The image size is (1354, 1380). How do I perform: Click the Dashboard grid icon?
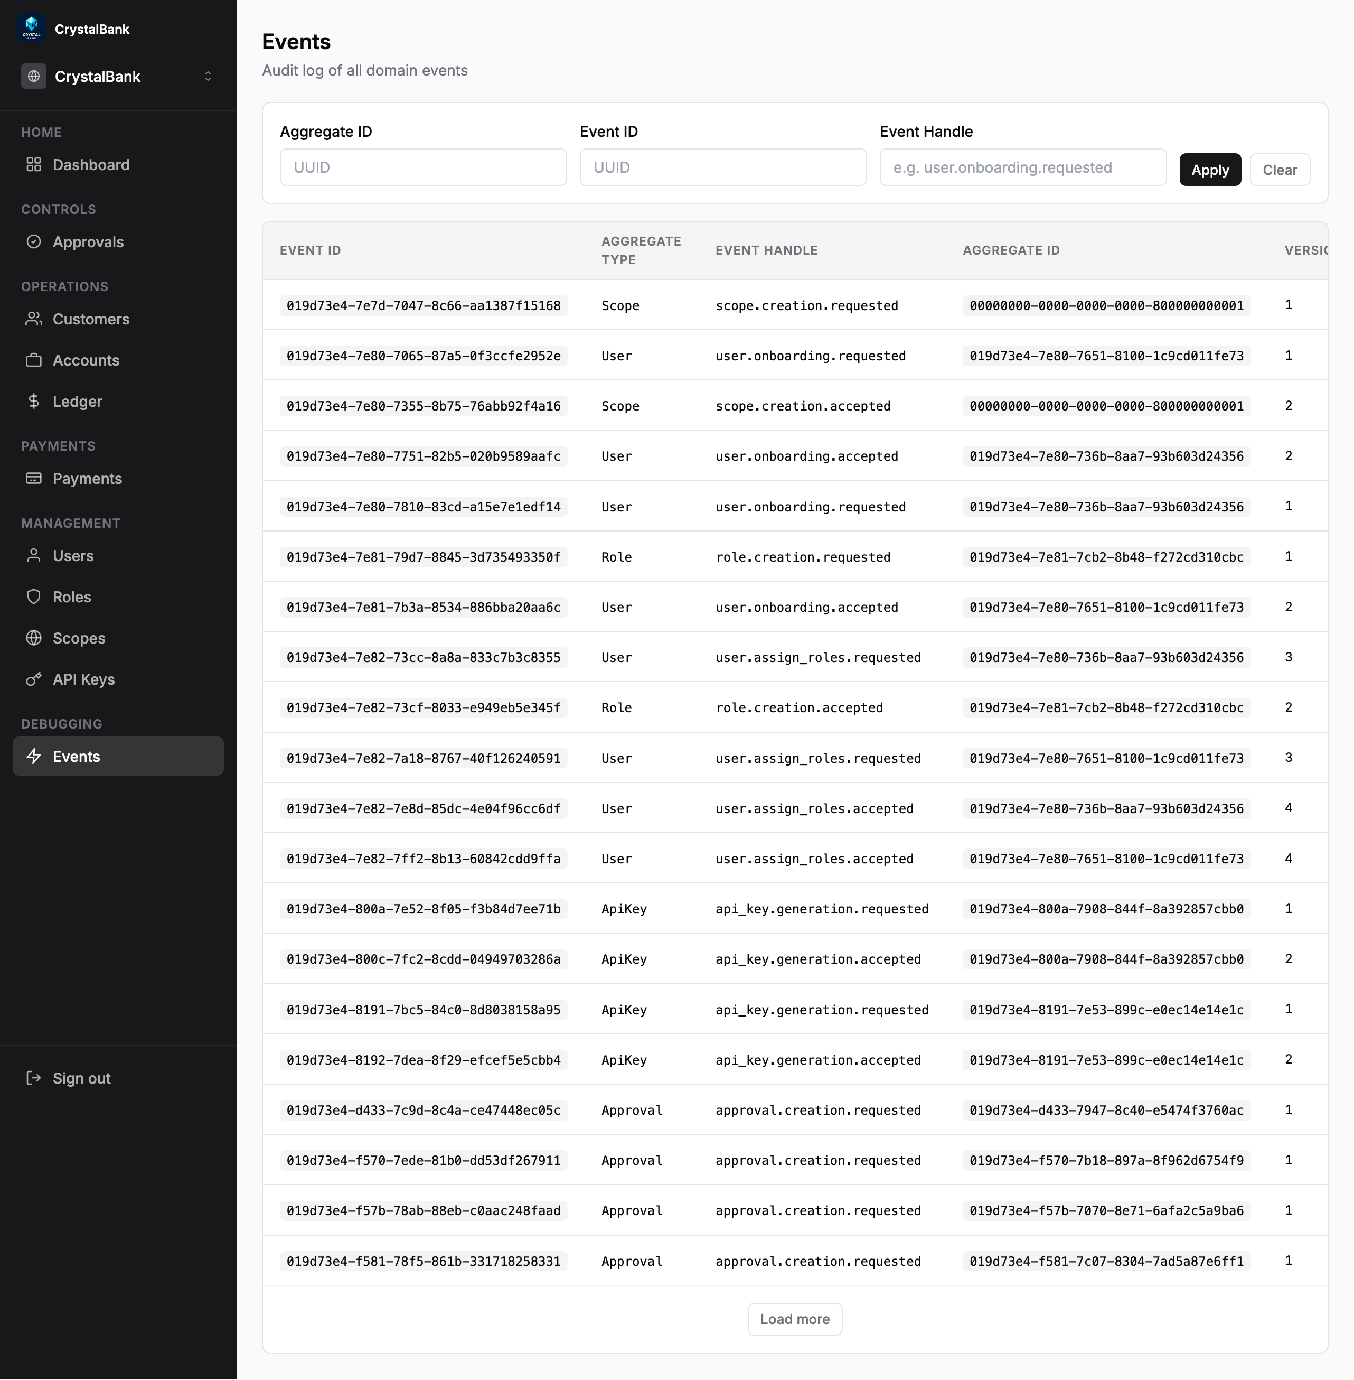[x=33, y=165]
